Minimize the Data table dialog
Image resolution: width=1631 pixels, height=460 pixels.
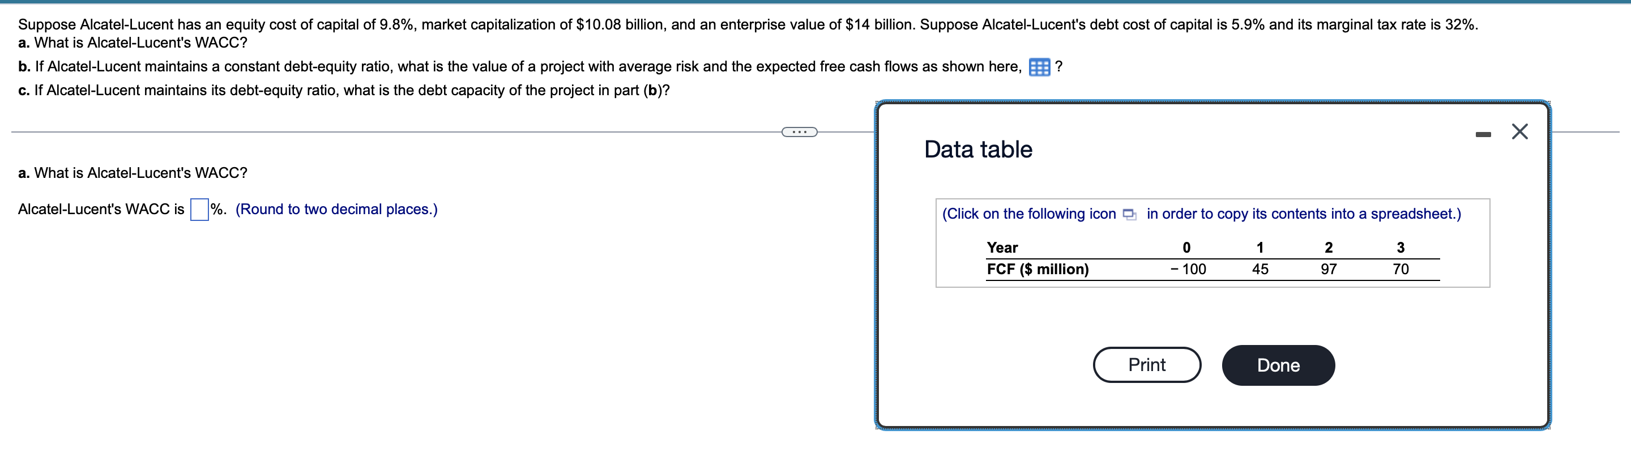coord(1483,134)
